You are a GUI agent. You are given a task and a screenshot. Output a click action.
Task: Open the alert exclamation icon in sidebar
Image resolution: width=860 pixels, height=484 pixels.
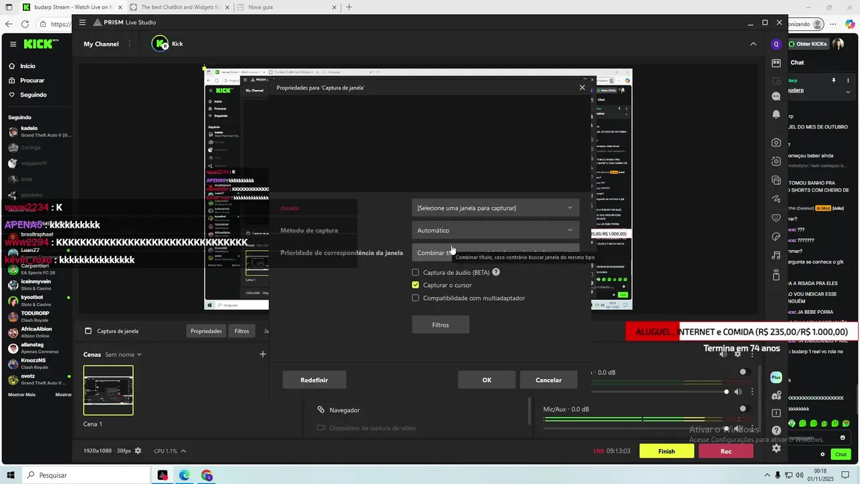(776, 413)
